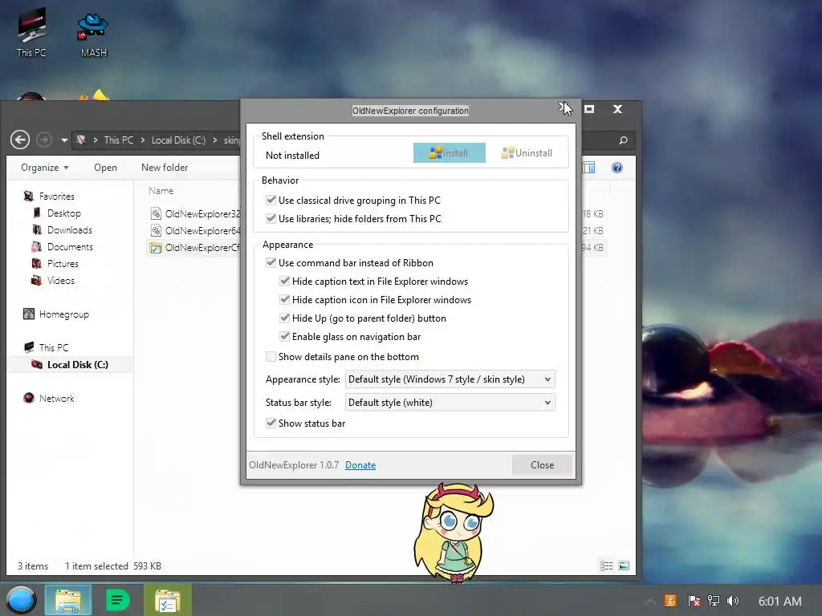Open This PC desktop icon

pyautogui.click(x=31, y=32)
